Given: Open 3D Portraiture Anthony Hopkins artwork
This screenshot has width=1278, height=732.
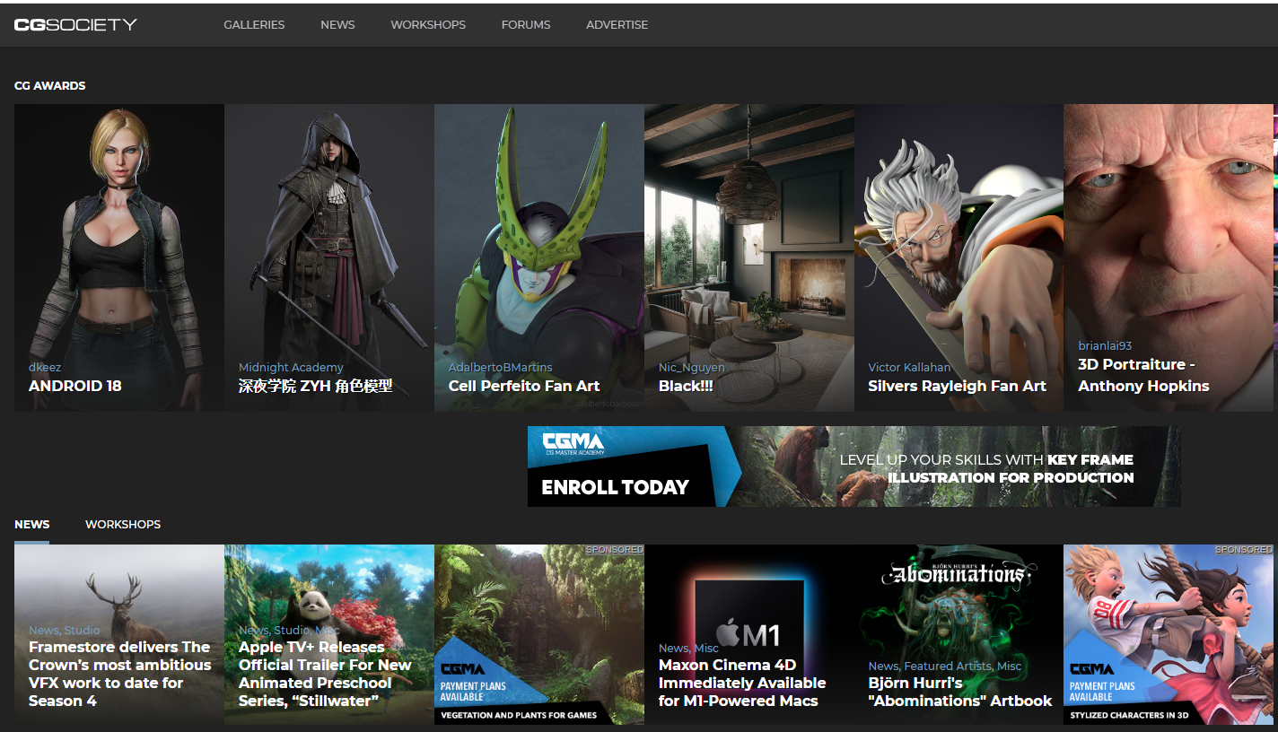Looking at the screenshot, I should [1168, 257].
